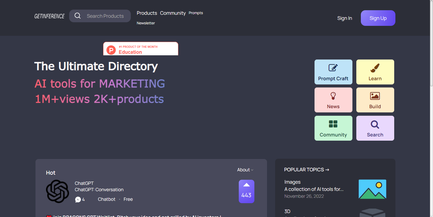
Task: Upvote ChatGPT with the 443 button
Action: [247, 191]
